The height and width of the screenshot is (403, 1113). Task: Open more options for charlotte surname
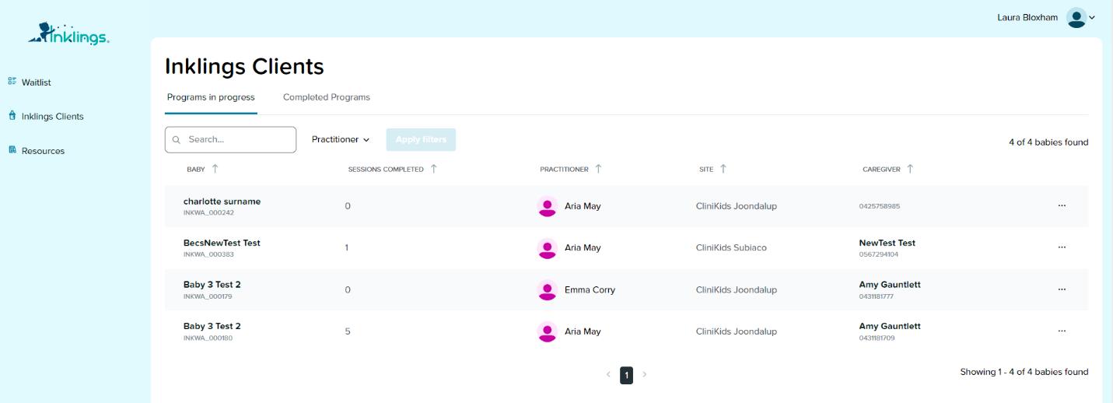(x=1062, y=205)
